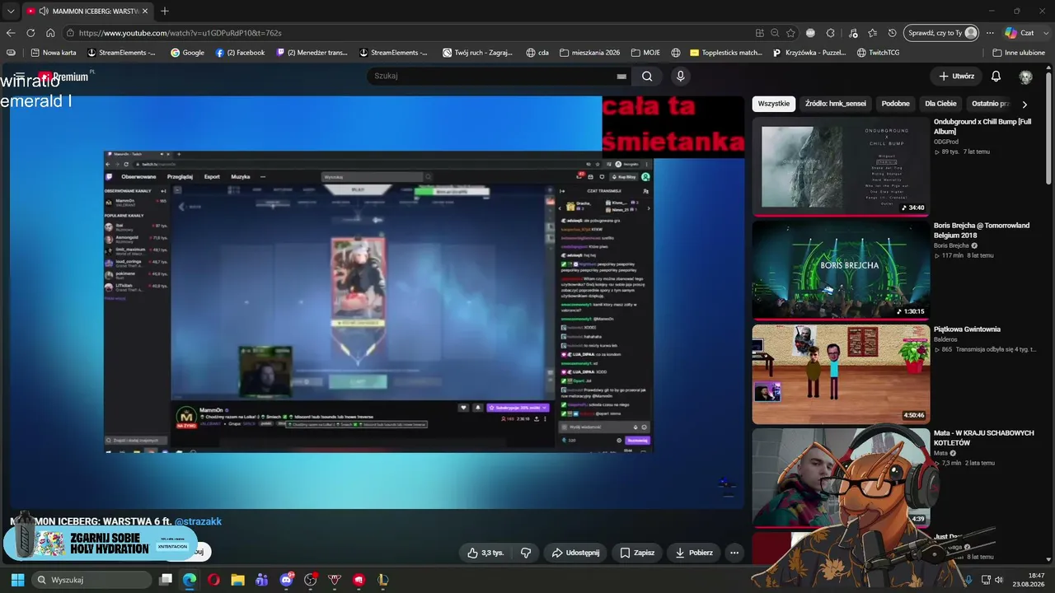Click the Windows taskbar 'Wyszukaj' search box

92,580
